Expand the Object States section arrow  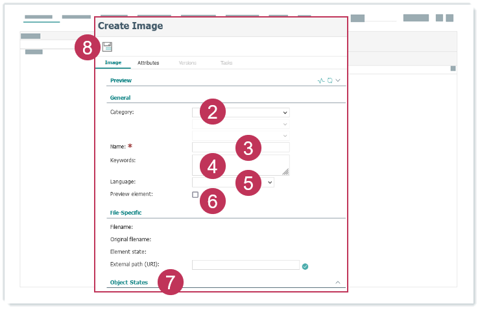click(x=337, y=283)
